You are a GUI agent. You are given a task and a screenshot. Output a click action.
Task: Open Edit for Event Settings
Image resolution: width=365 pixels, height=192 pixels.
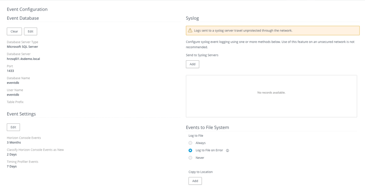click(13, 127)
